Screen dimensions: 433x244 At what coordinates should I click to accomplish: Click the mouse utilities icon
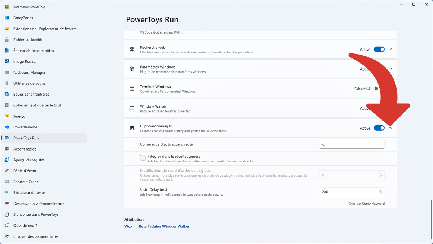[x=7, y=83]
